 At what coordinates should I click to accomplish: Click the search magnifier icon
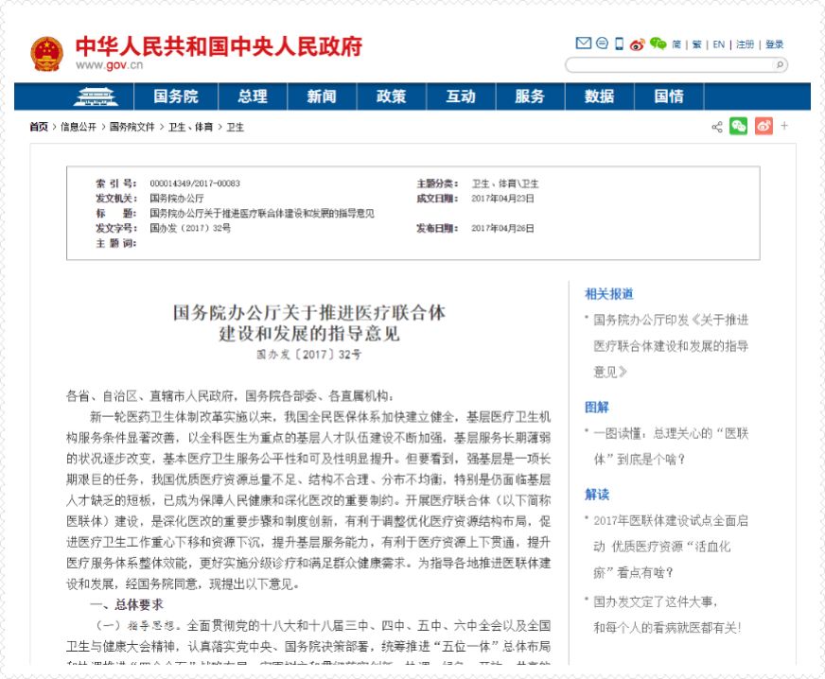point(779,65)
